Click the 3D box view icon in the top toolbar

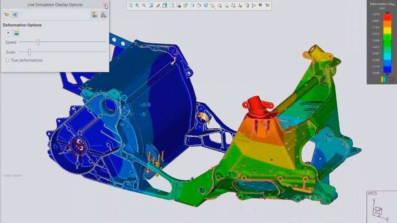(x=165, y=5)
